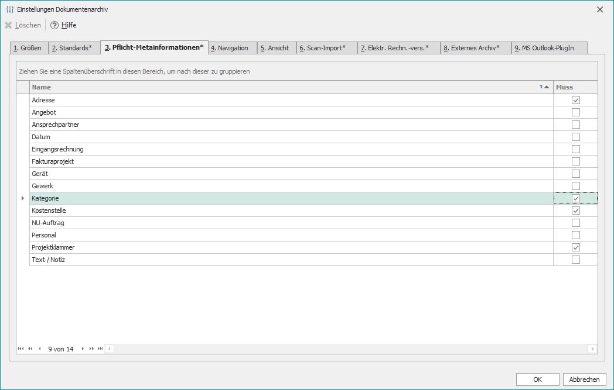Jump to first record navigator icon
The image size is (614, 390).
pos(21,348)
